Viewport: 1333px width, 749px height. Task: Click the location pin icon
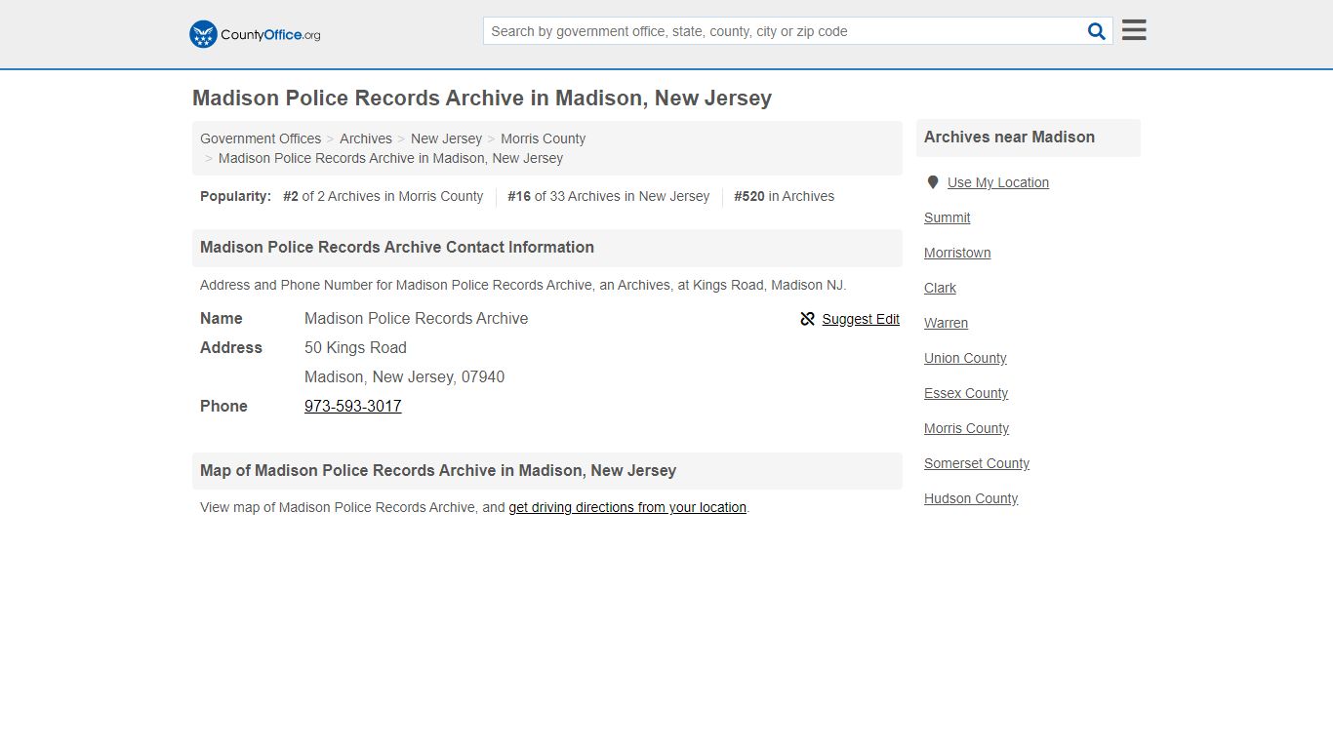tap(932, 182)
